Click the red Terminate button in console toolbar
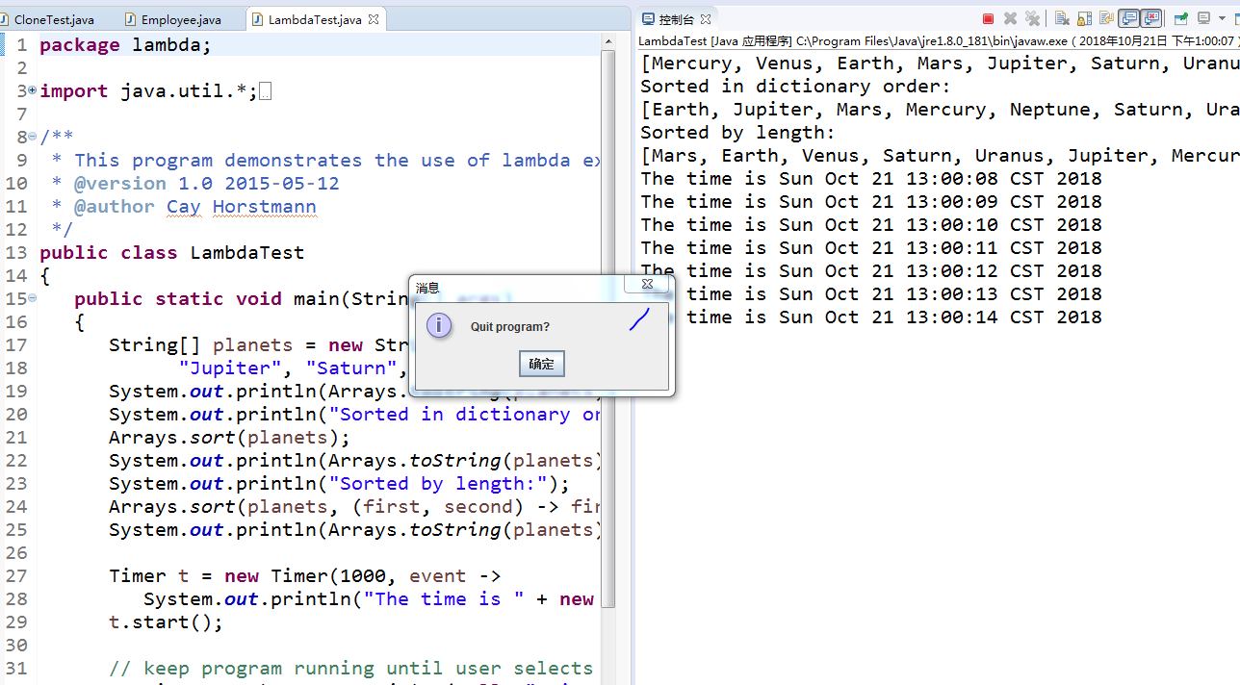 tap(988, 18)
